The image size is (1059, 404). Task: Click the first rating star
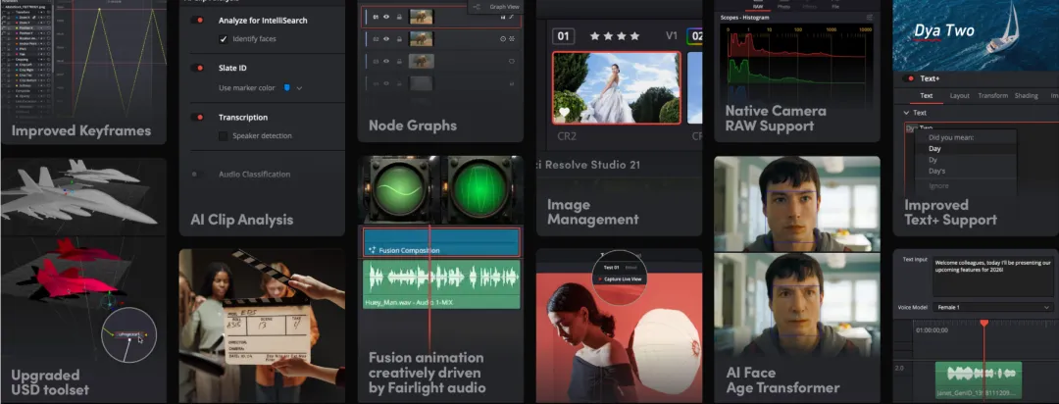[x=595, y=36]
